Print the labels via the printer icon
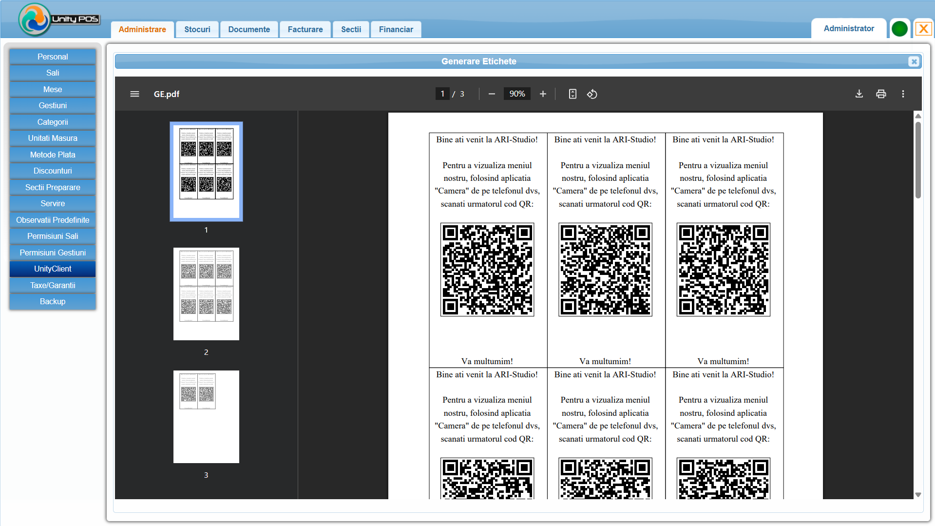This screenshot has height=526, width=935. click(x=881, y=94)
